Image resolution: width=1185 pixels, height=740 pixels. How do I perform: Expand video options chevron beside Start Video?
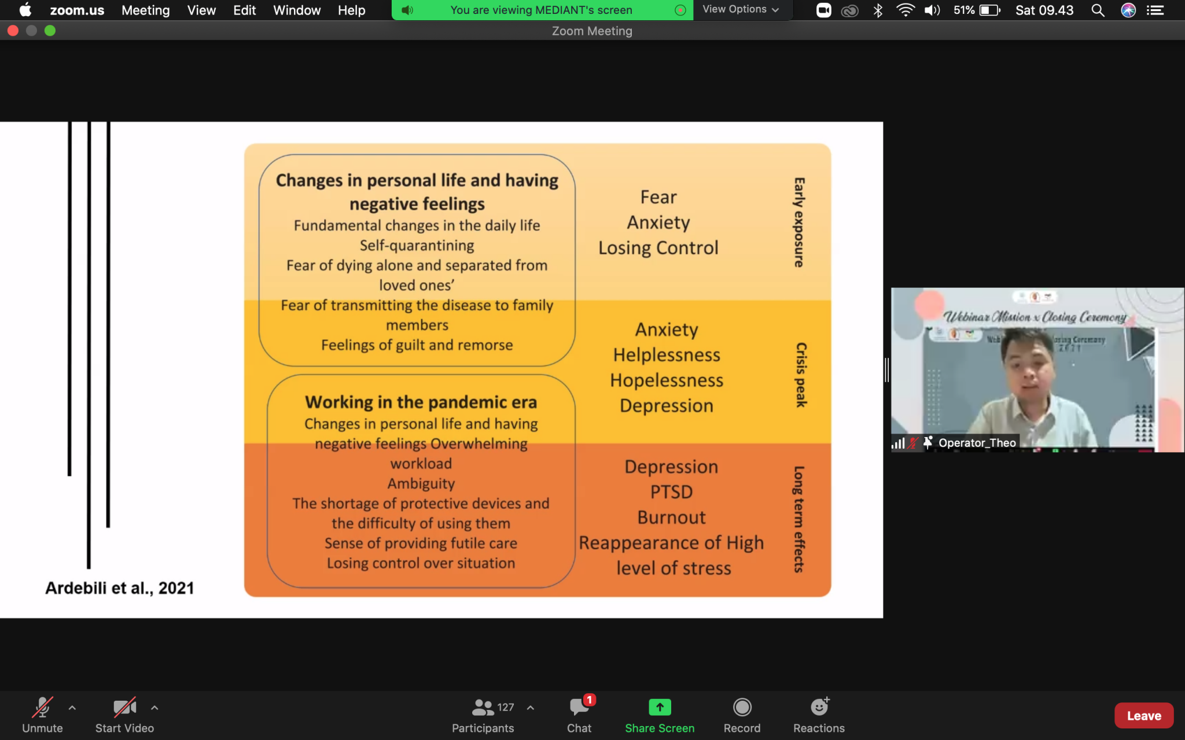(154, 708)
